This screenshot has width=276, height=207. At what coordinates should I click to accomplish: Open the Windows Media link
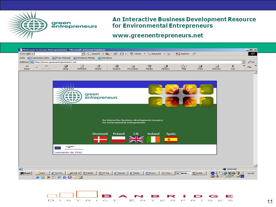[84, 58]
